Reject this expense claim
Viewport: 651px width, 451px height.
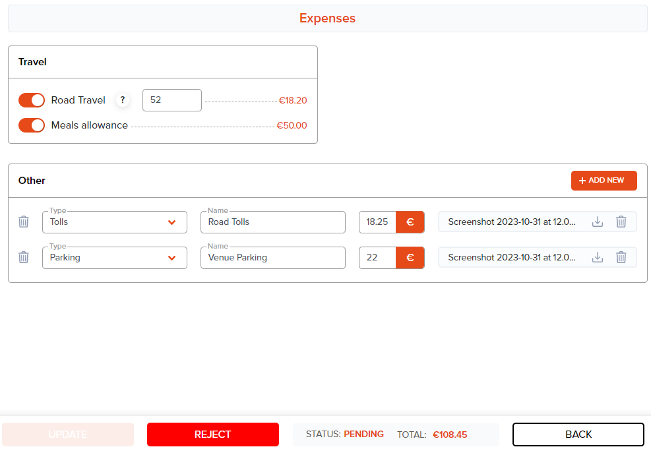[212, 435]
